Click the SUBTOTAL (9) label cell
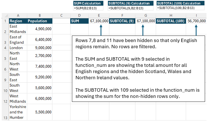 (122, 21)
